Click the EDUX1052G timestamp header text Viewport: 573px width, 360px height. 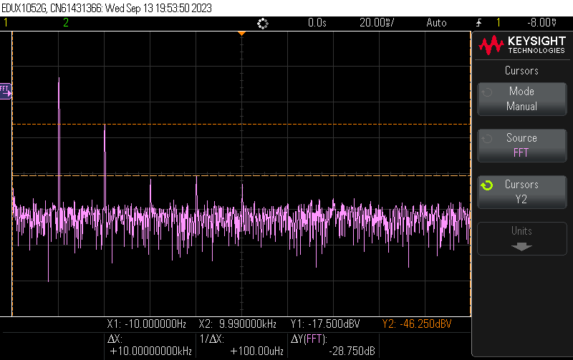107,8
